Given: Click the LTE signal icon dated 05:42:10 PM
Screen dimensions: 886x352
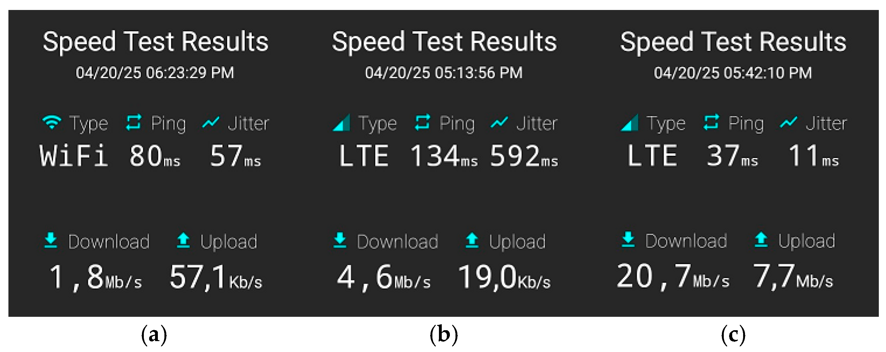Looking at the screenshot, I should click(x=630, y=123).
